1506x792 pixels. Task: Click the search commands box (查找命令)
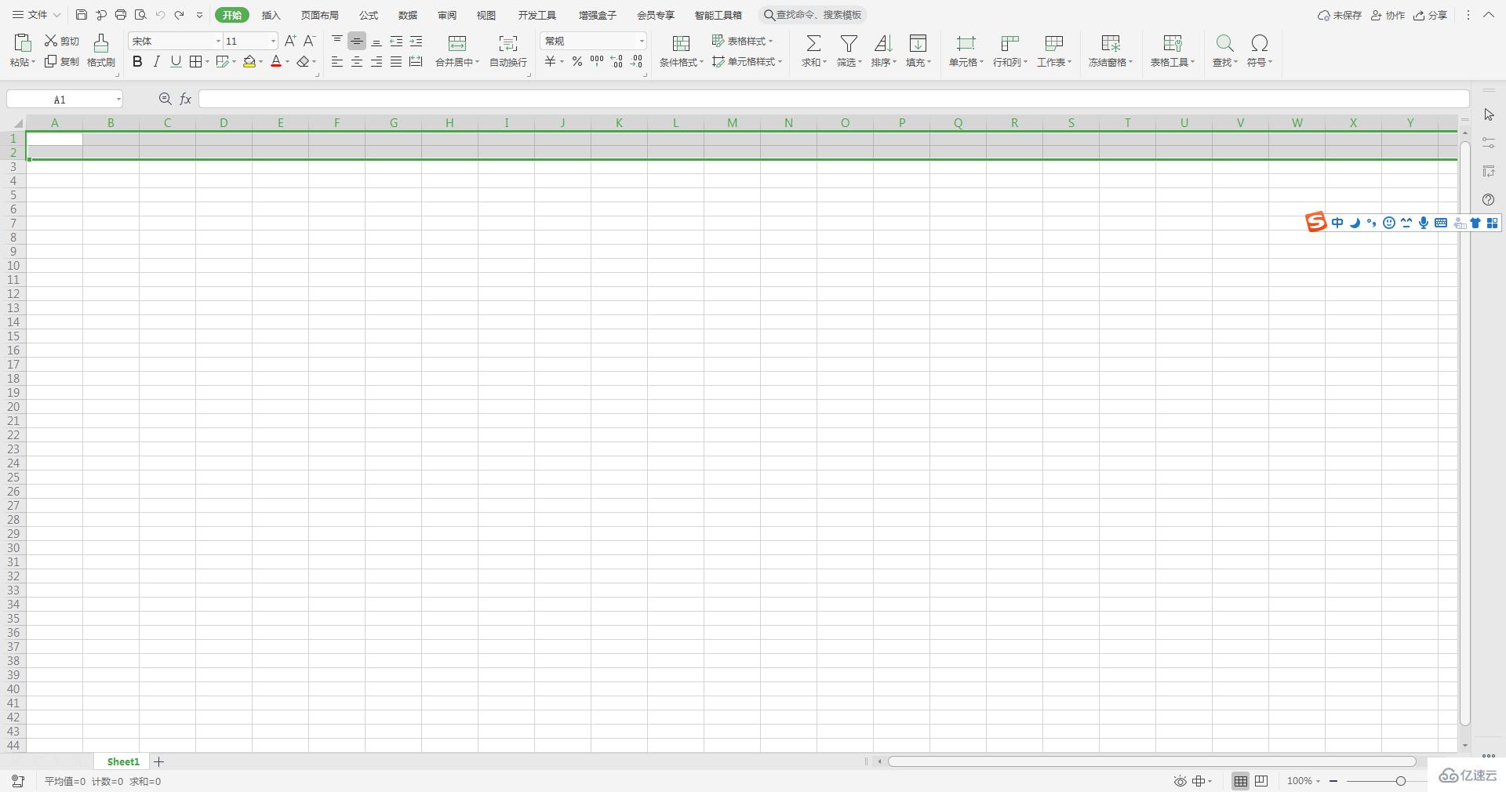(813, 15)
